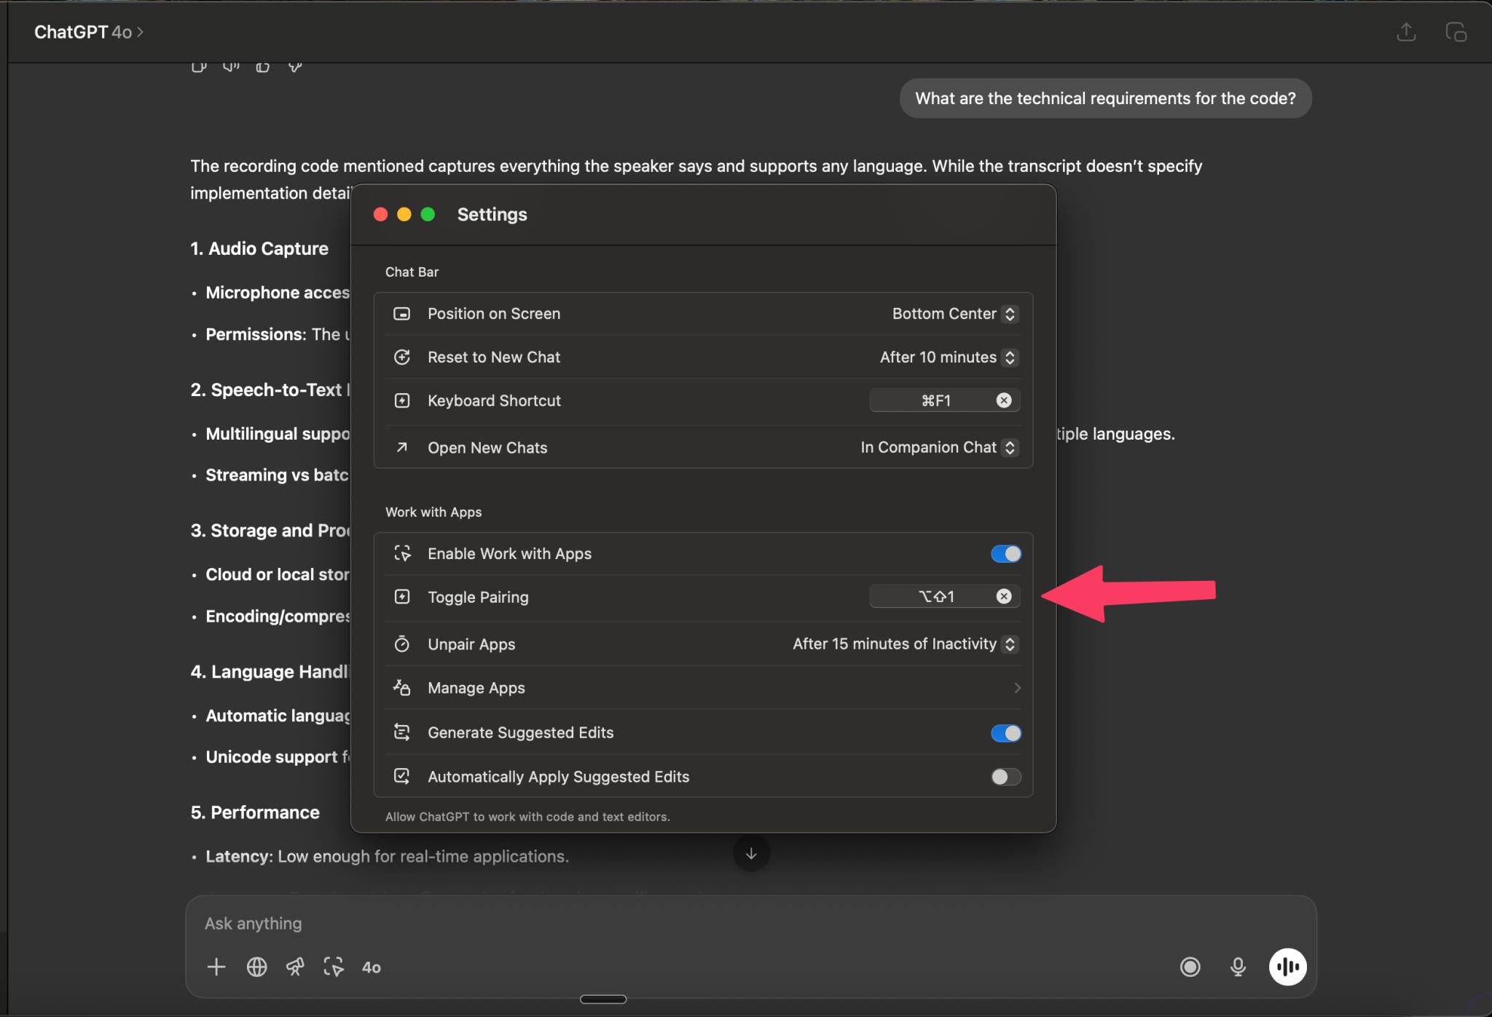
Task: Click the Position on Screen row icon
Action: click(402, 314)
